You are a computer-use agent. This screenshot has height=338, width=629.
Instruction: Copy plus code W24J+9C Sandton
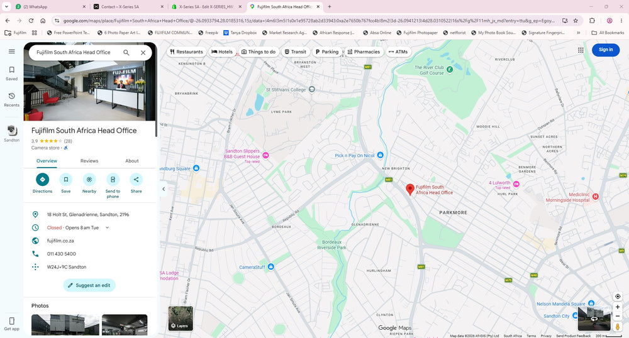67,267
